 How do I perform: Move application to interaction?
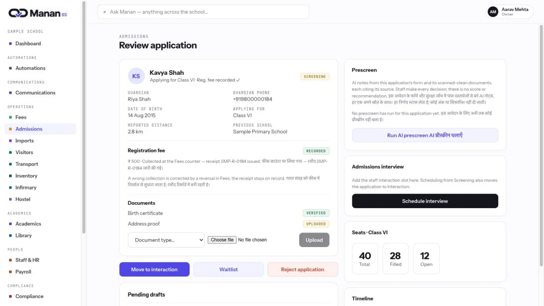(x=154, y=269)
